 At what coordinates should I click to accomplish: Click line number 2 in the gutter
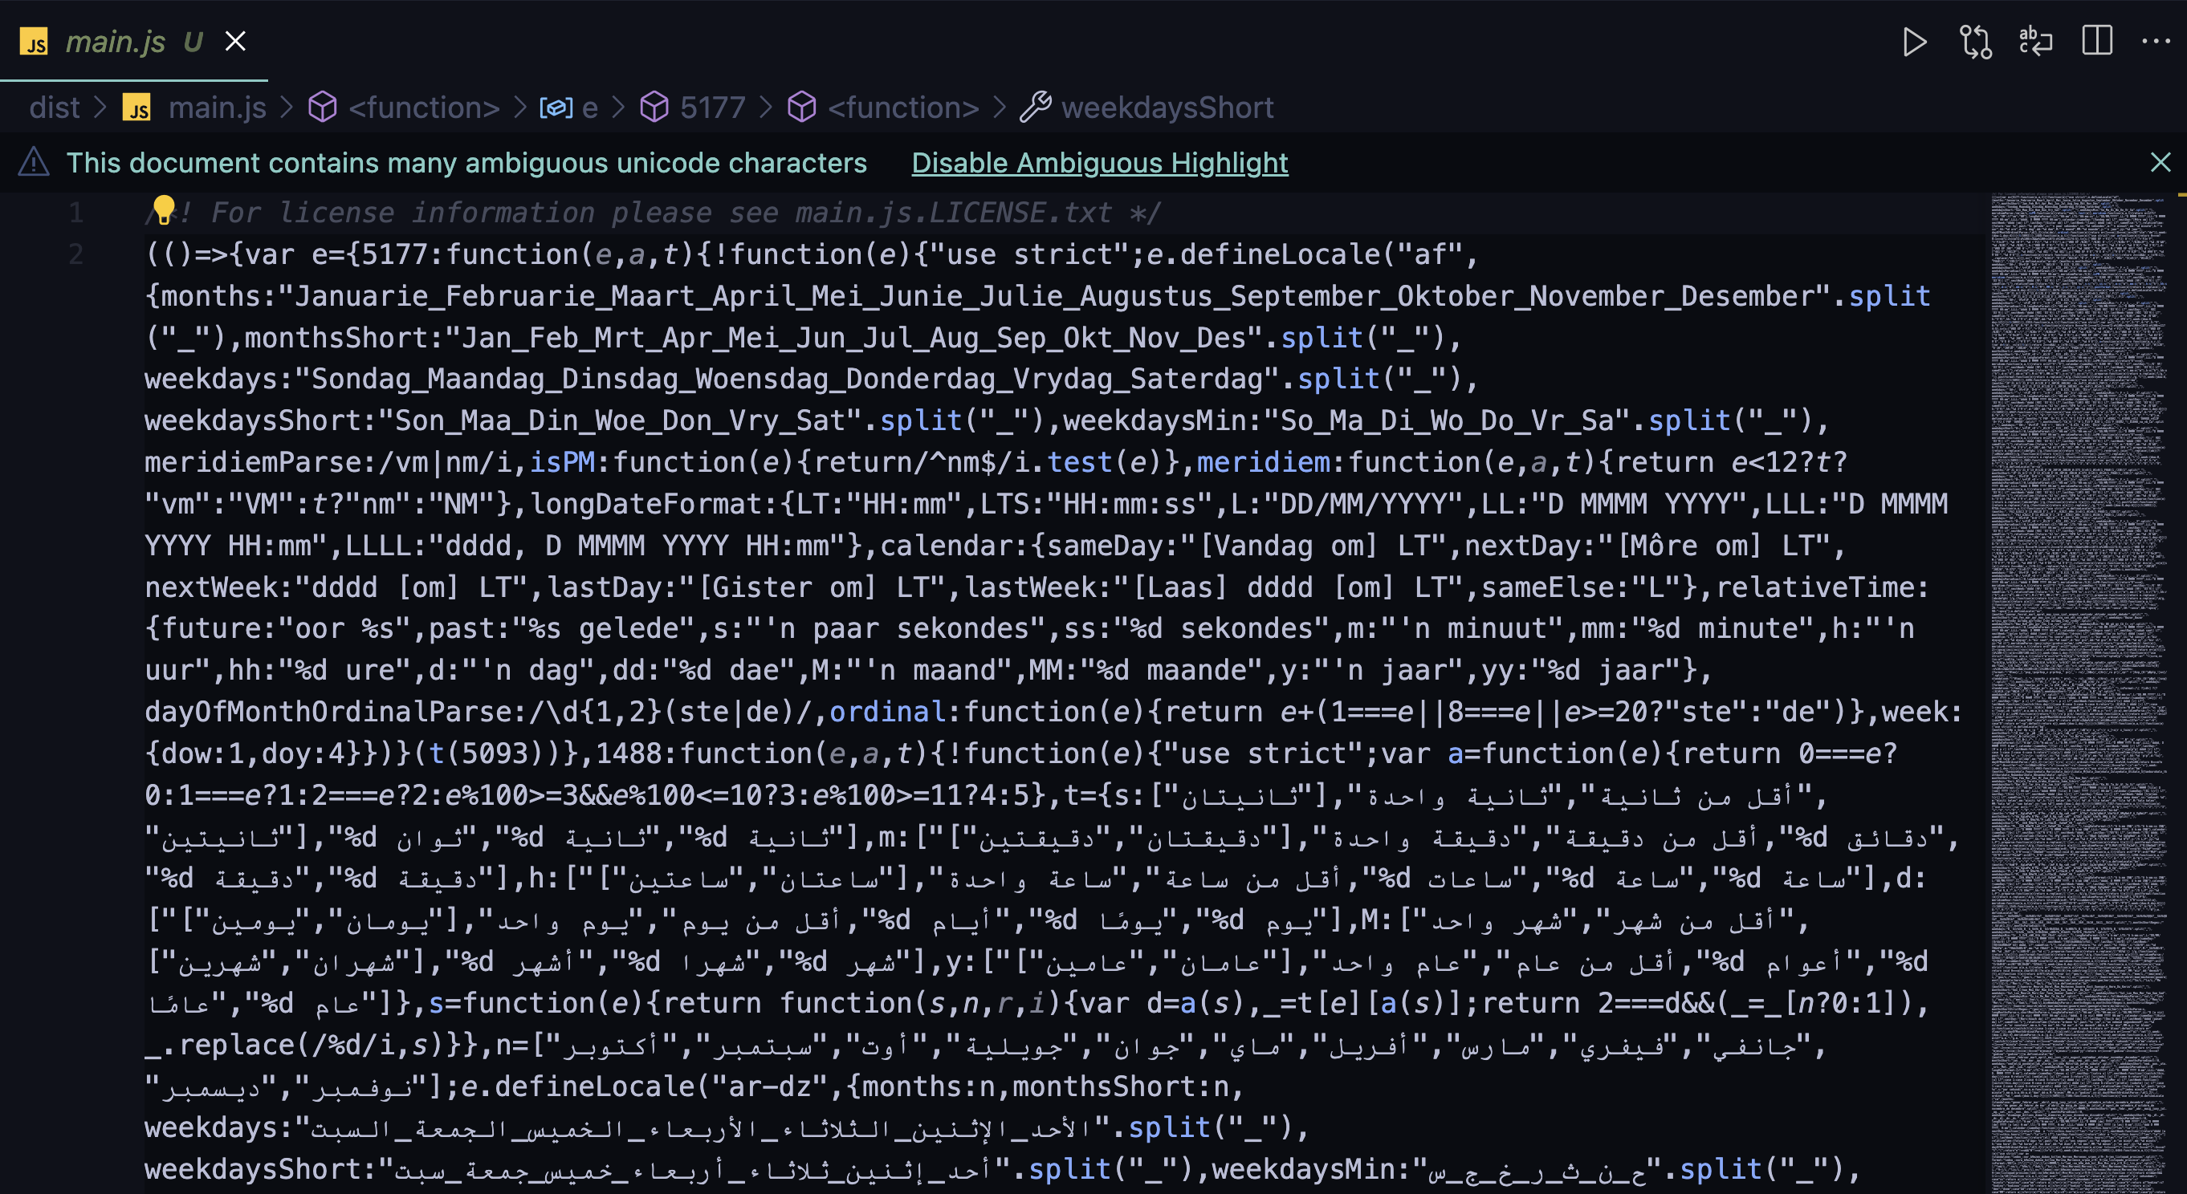click(76, 254)
